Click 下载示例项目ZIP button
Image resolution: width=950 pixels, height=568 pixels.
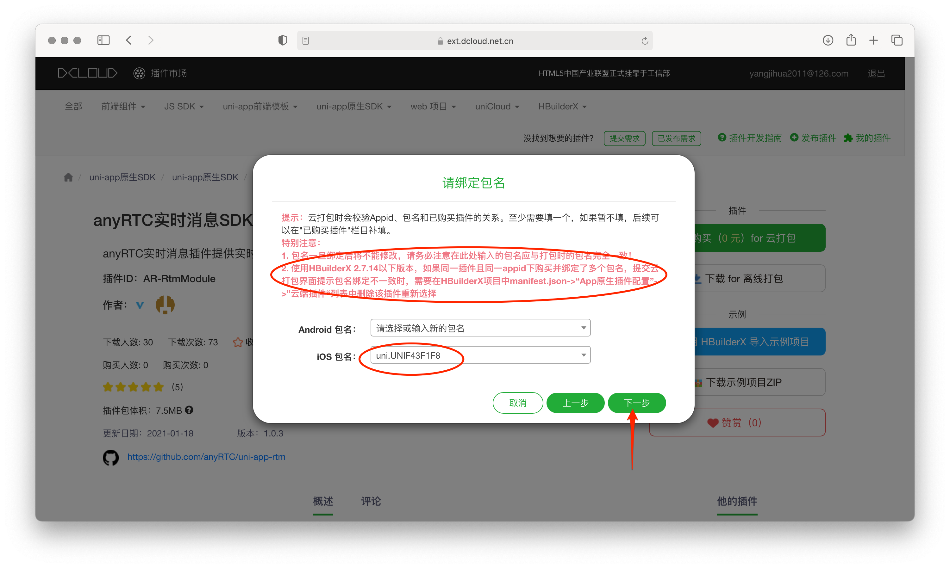click(x=760, y=382)
